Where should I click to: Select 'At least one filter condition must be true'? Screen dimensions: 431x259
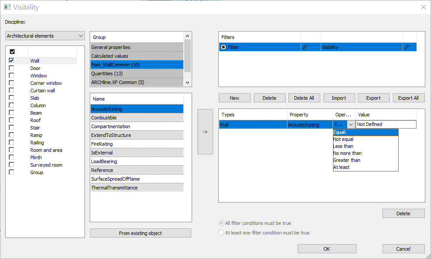click(x=221, y=233)
